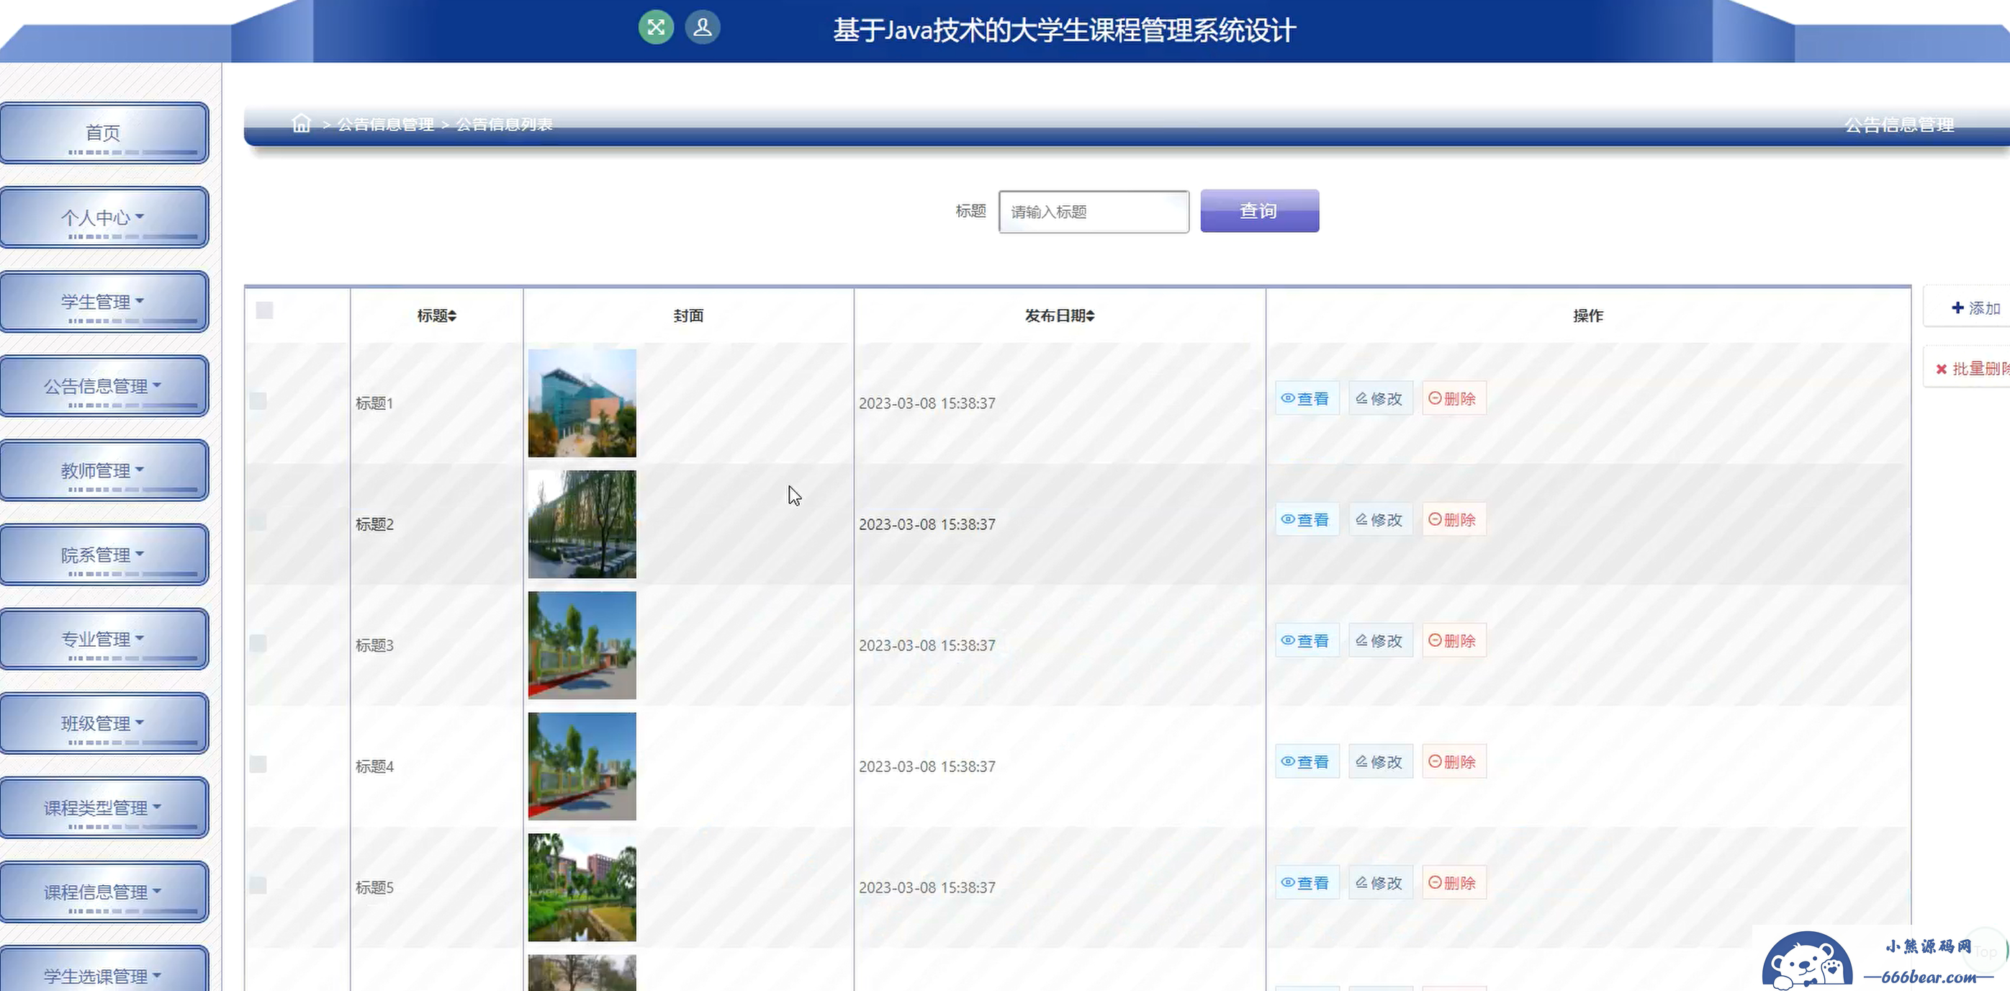2010x991 pixels.
Task: Click 公告信息列表 in the breadcrumb
Action: click(504, 124)
